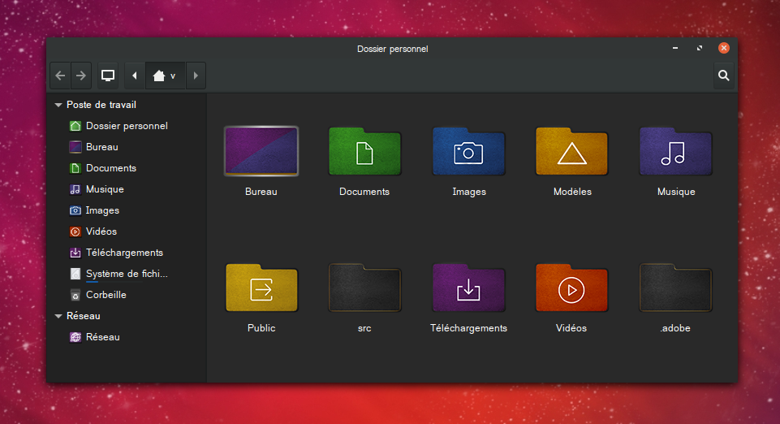Click the src folder name label
The height and width of the screenshot is (424, 780).
coord(364,328)
